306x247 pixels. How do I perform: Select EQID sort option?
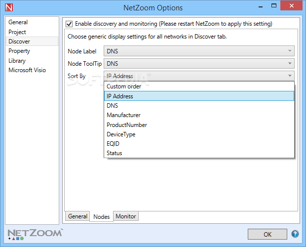[x=199, y=144]
